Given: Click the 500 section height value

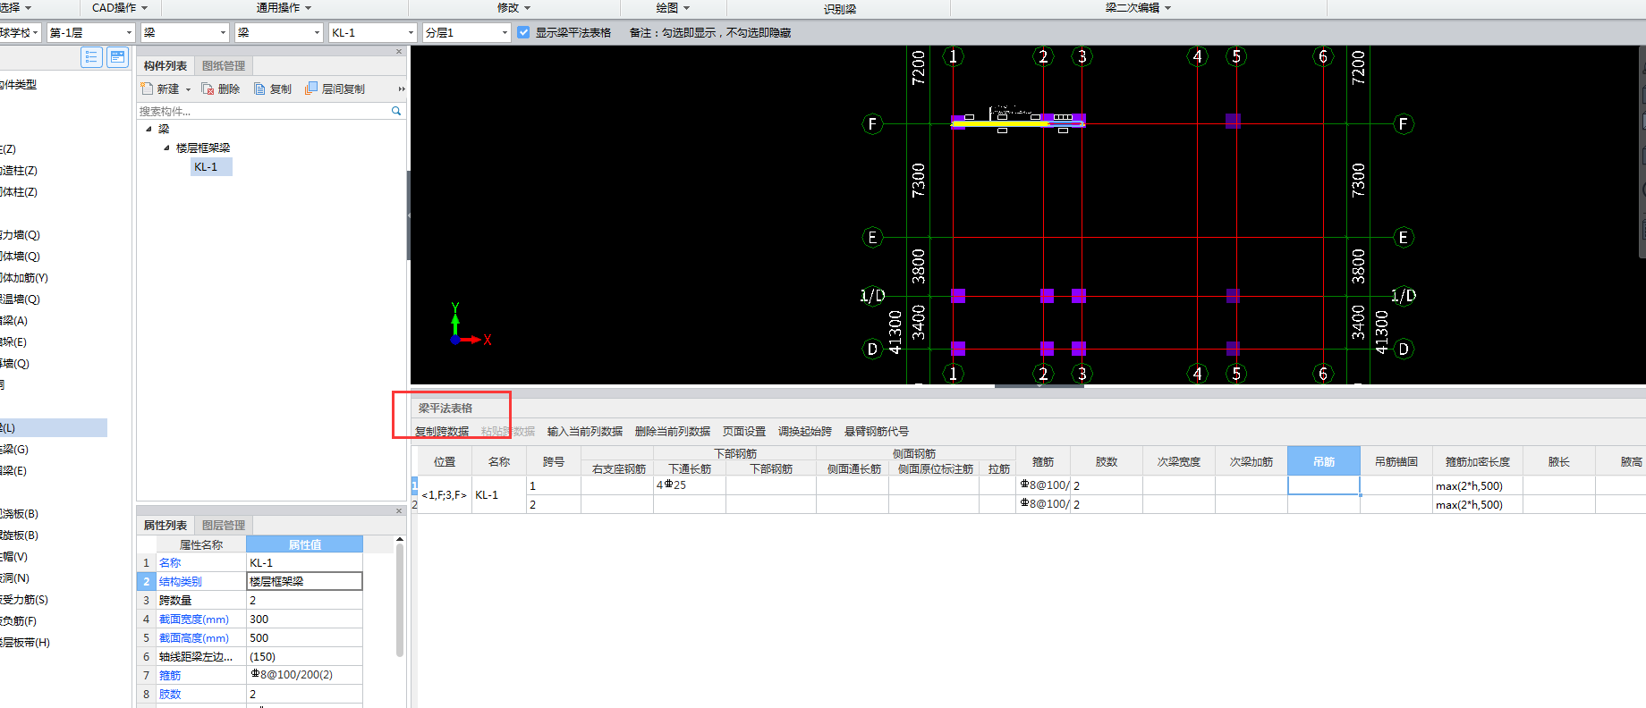Looking at the screenshot, I should point(304,638).
